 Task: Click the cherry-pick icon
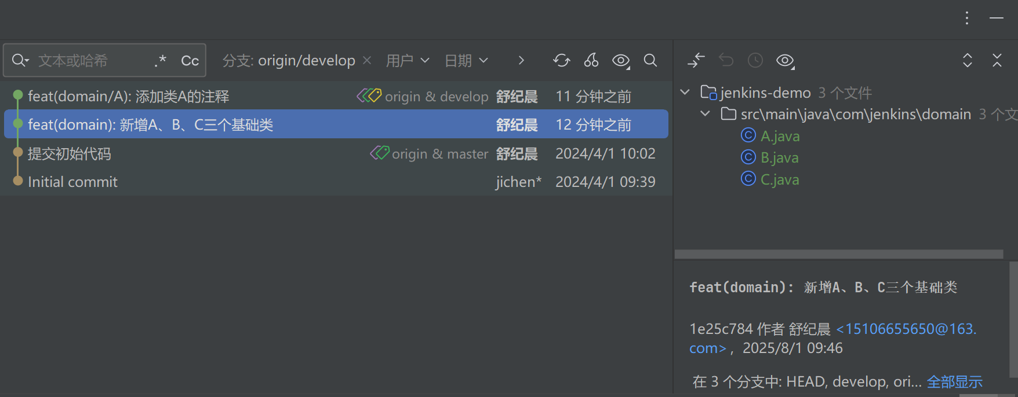[591, 60]
